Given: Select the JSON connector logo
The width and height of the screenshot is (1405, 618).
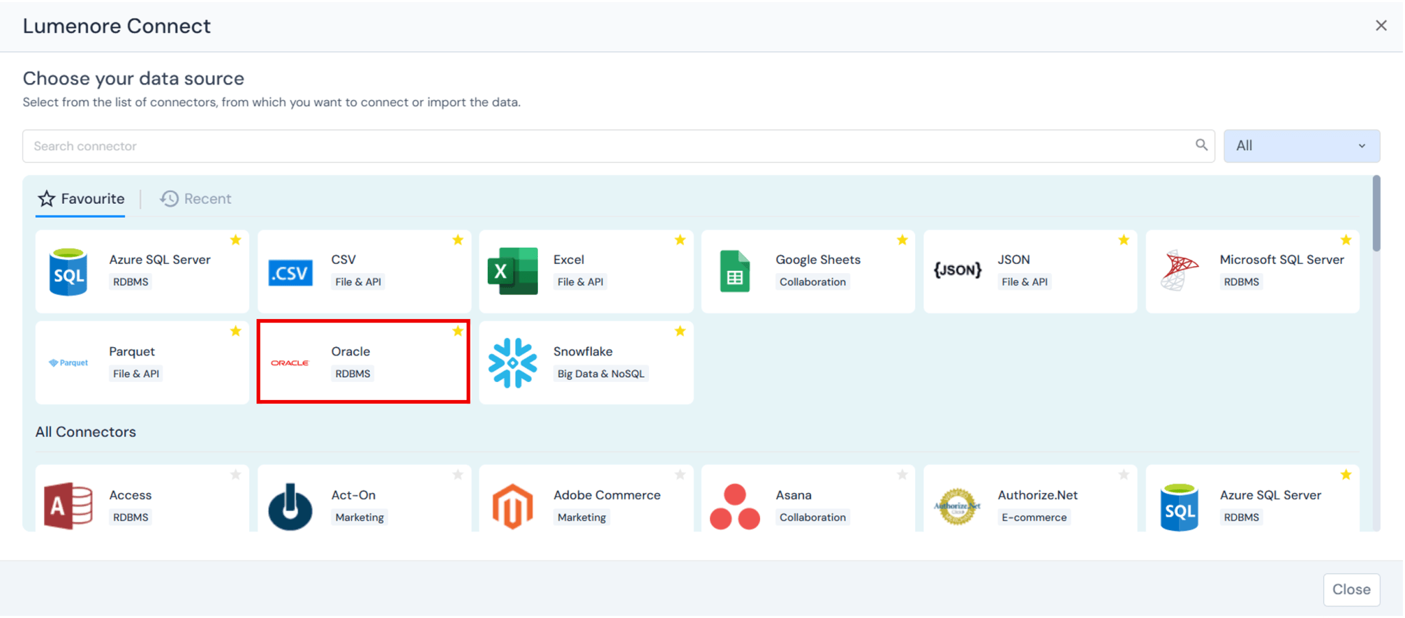Looking at the screenshot, I should click(958, 270).
